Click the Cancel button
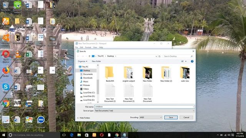Screen dimensions: 246x138 tap(186, 117)
